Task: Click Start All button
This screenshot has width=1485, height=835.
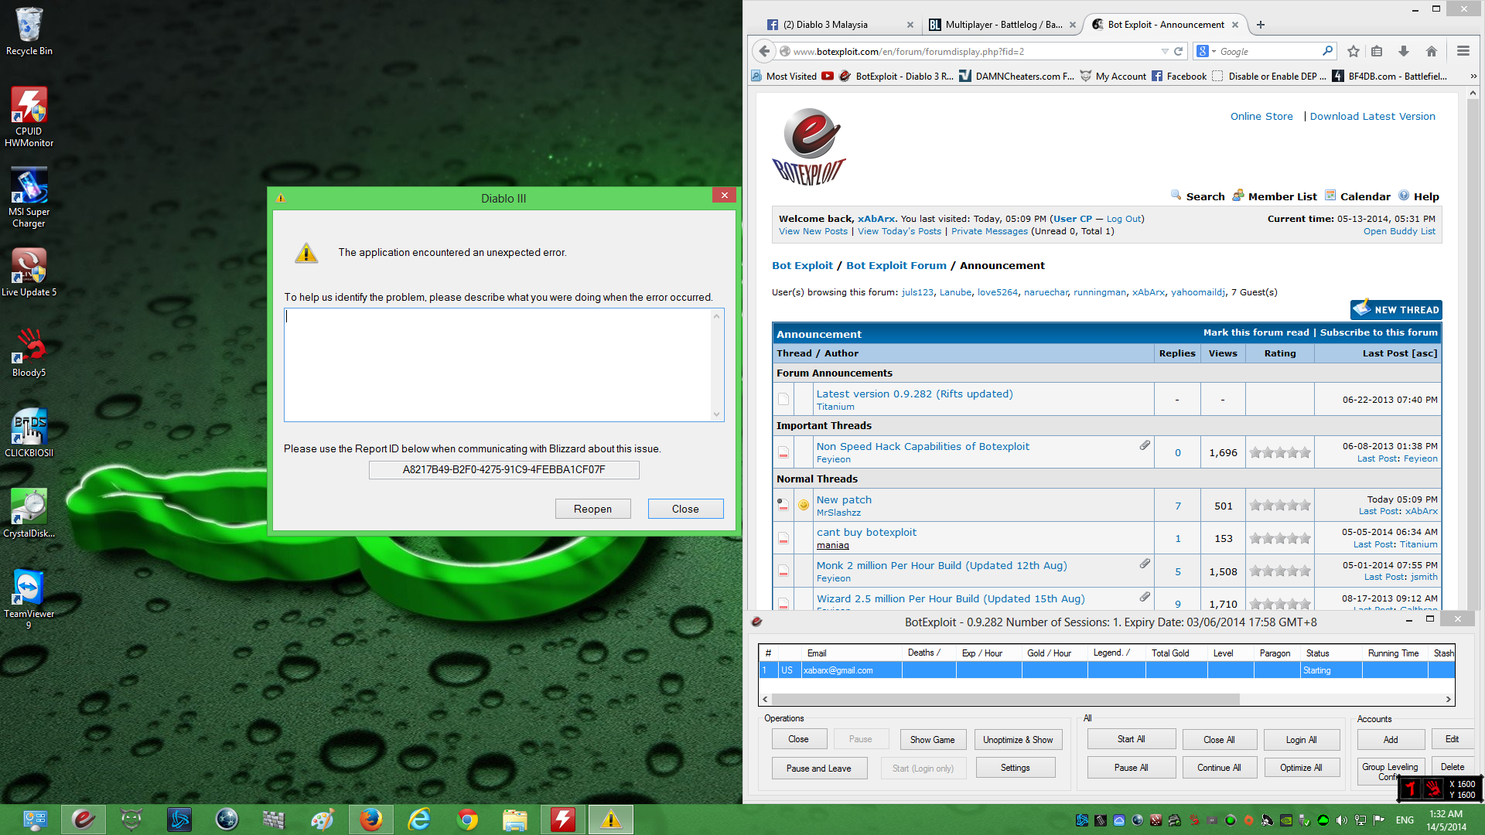Action: tap(1131, 739)
